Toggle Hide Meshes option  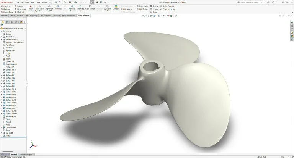(x=128, y=9)
